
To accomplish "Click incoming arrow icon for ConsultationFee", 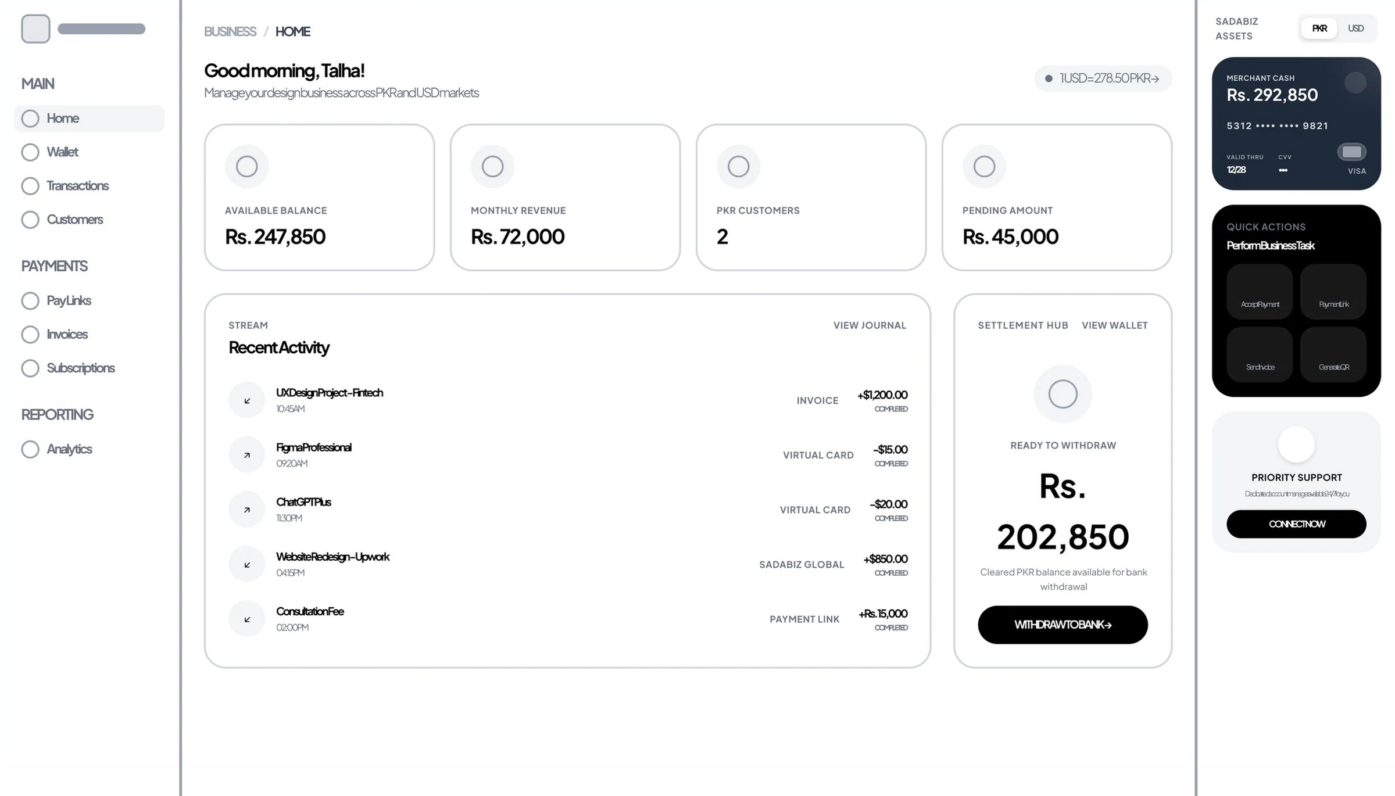I will [247, 619].
